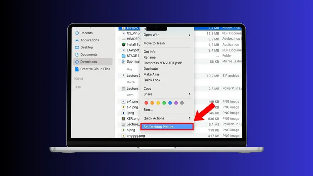Click the "March" date group header
313x176 pixels.
point(131,82)
